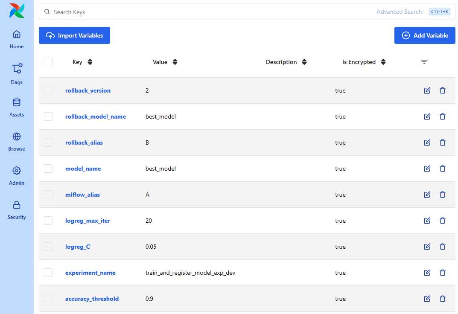The width and height of the screenshot is (458, 314).
Task: Delete the logreg_C variable
Action: coord(443,247)
